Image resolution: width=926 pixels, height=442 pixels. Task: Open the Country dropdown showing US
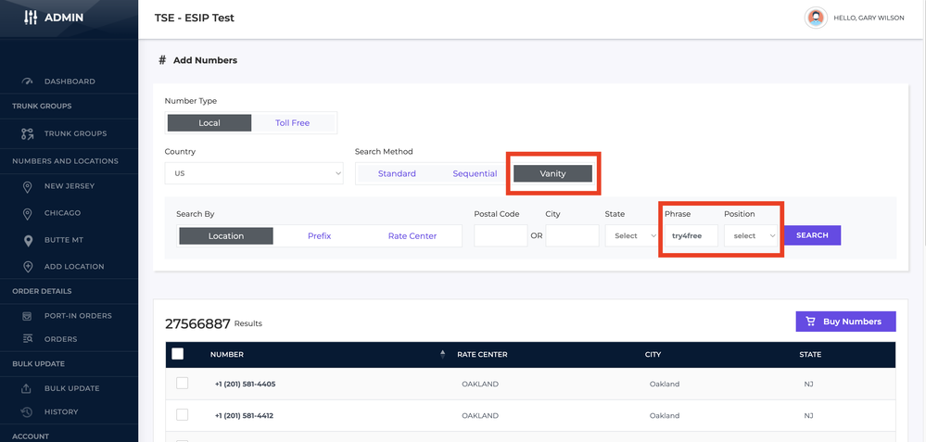tap(254, 173)
